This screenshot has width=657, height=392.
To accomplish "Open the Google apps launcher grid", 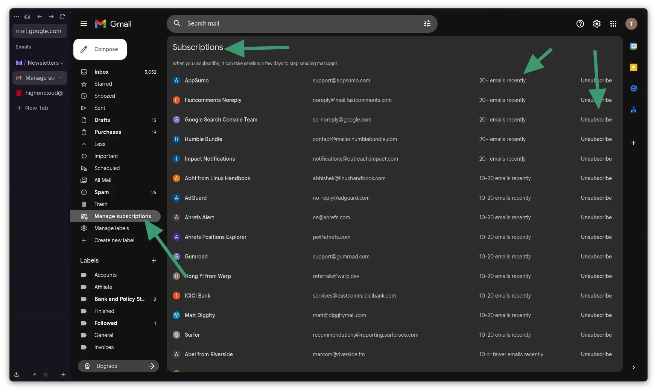I will pyautogui.click(x=613, y=24).
